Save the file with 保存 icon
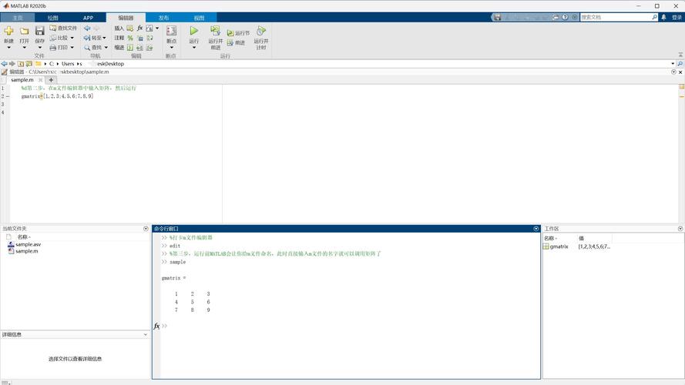The image size is (685, 385). click(39, 32)
